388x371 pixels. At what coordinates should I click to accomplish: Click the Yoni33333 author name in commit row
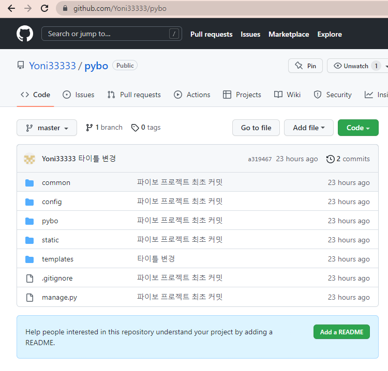[58, 159]
